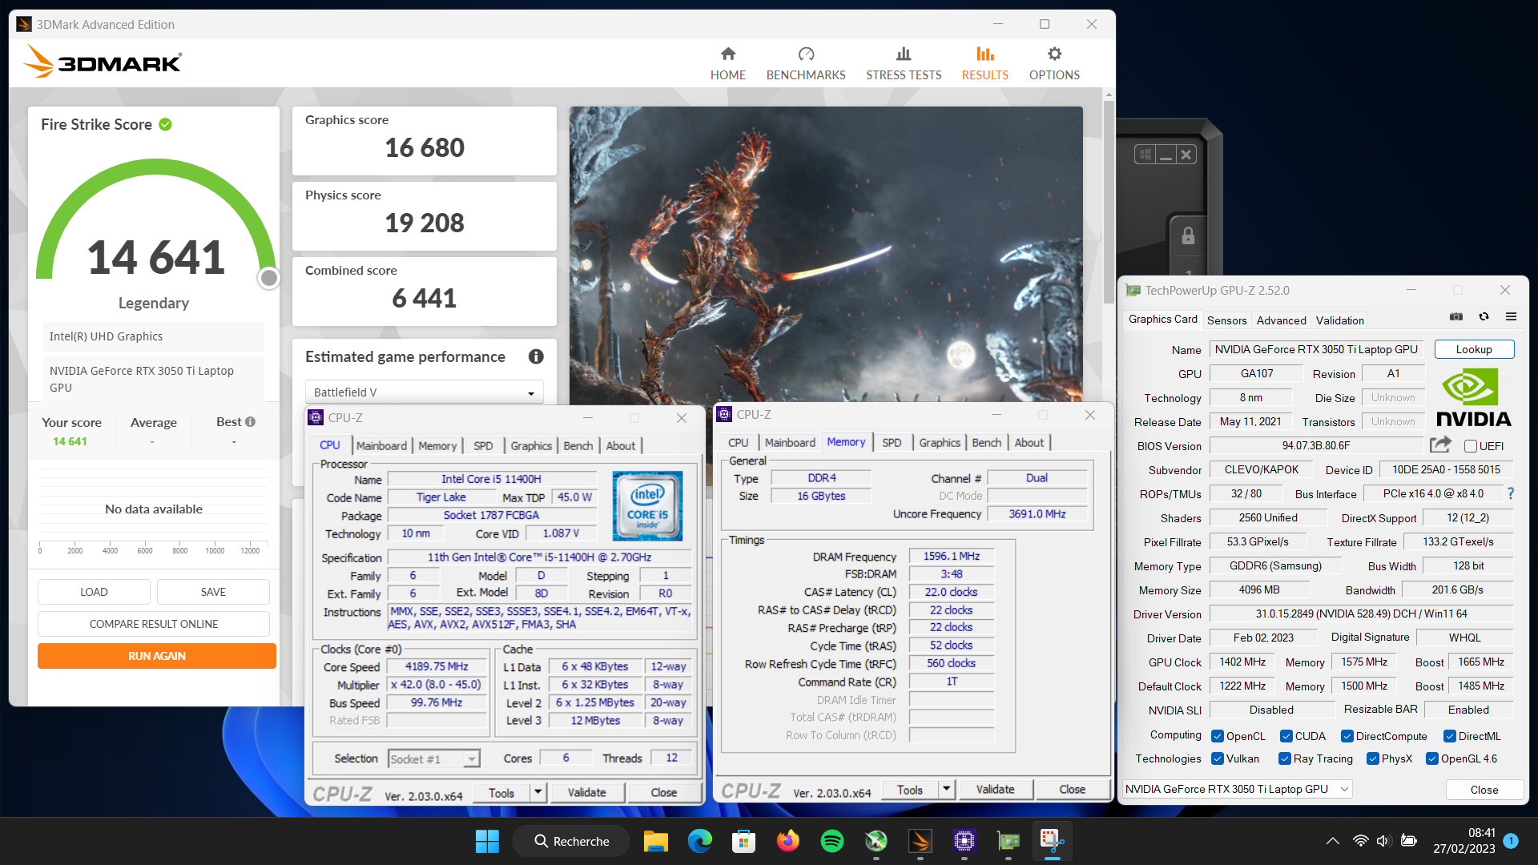Toggle the OpenGL 4.6 checkbox
The width and height of the screenshot is (1538, 865).
[x=1432, y=758]
